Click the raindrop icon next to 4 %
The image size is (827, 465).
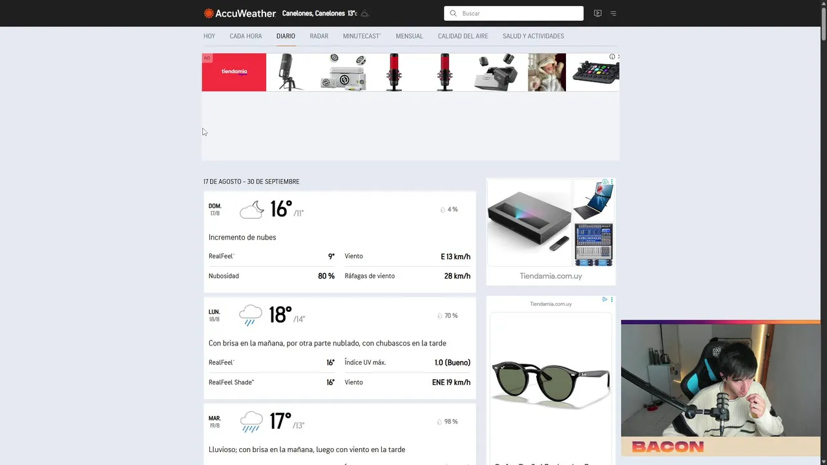443,210
